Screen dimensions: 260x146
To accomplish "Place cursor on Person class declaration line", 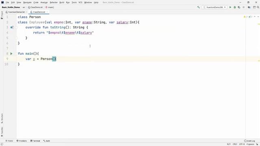I will tap(29, 17).
